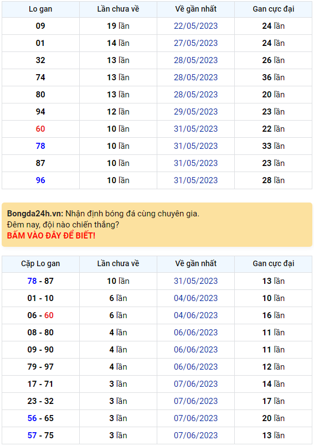The width and height of the screenshot is (314, 446).
Task: Click the 'BẤM VÀO ĐÂY ĐỂ BIẾT!' link
Action: click(x=52, y=236)
